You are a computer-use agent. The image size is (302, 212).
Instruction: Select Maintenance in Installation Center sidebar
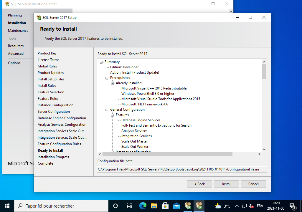(x=18, y=31)
